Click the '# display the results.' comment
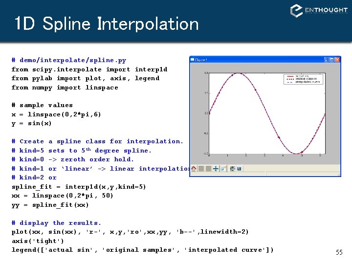Viewport: 352px width, 264px height. click(56, 223)
